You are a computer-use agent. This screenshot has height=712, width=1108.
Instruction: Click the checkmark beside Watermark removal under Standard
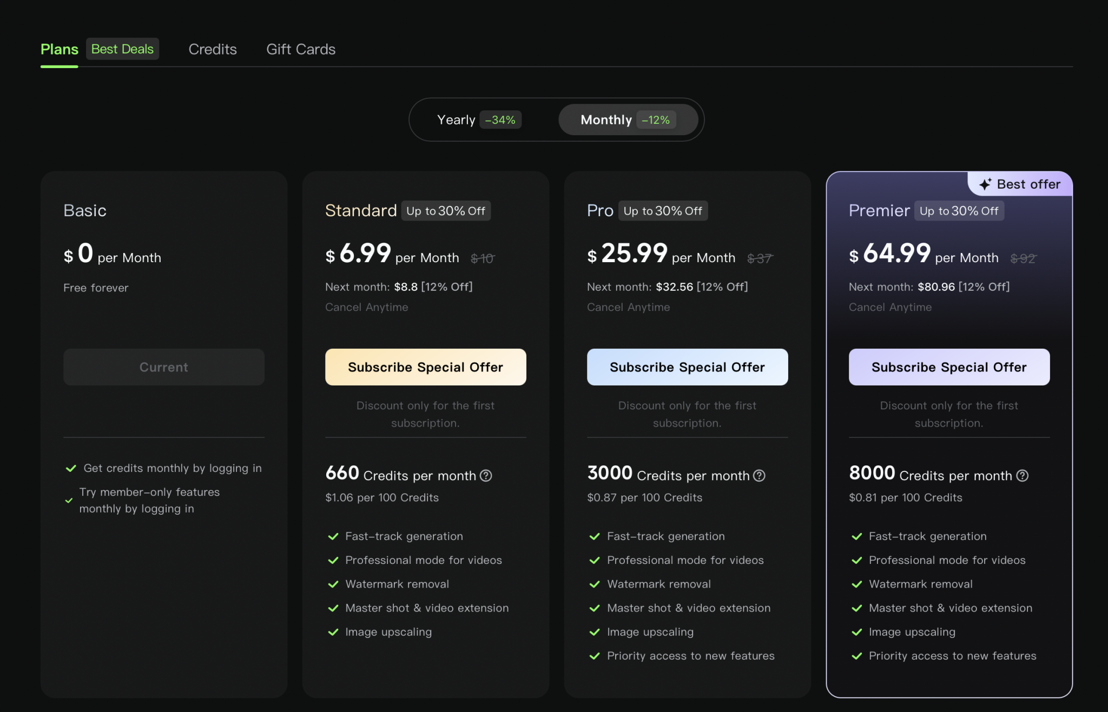[333, 584]
